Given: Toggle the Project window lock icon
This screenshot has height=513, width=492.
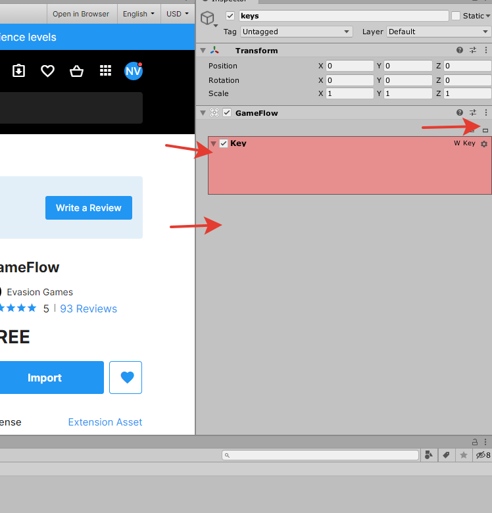Looking at the screenshot, I should point(475,442).
